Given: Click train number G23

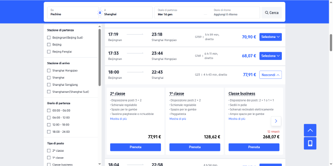Looking at the screenshot, I should tap(197, 75).
